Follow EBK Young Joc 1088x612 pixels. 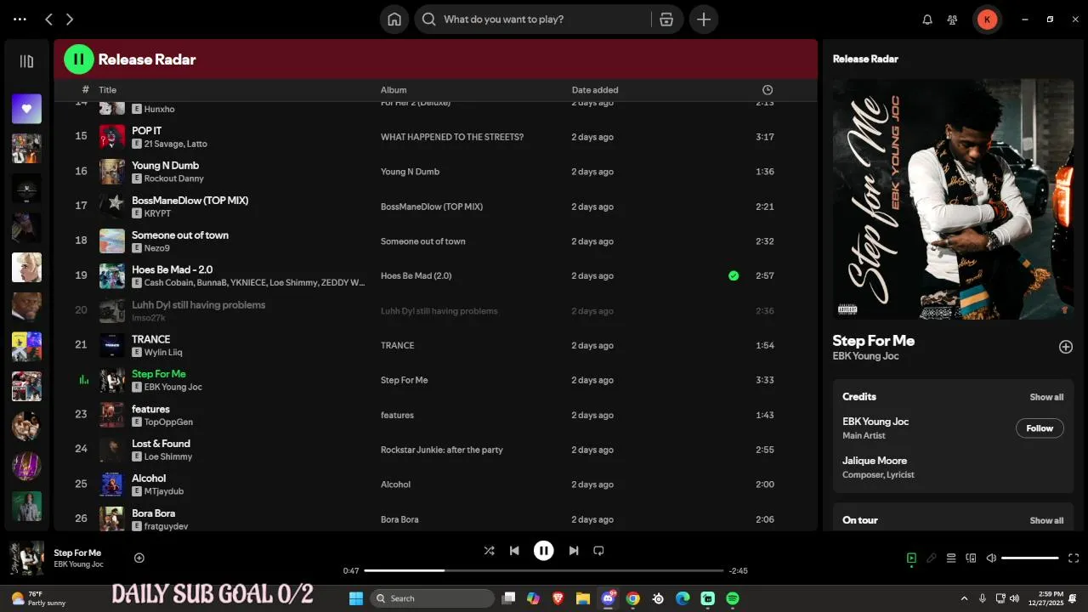coord(1040,428)
